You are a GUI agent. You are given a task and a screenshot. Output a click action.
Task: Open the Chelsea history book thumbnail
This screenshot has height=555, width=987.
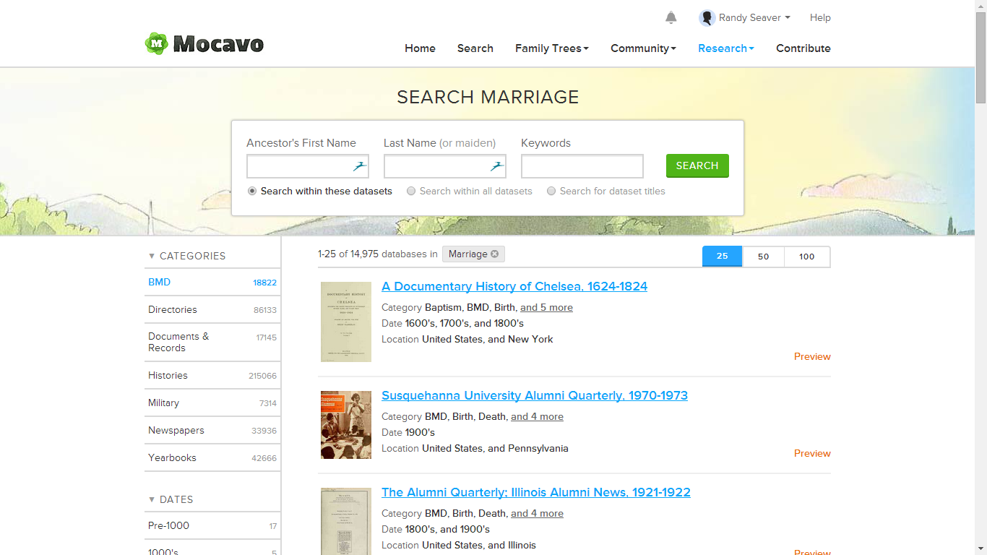pos(346,322)
